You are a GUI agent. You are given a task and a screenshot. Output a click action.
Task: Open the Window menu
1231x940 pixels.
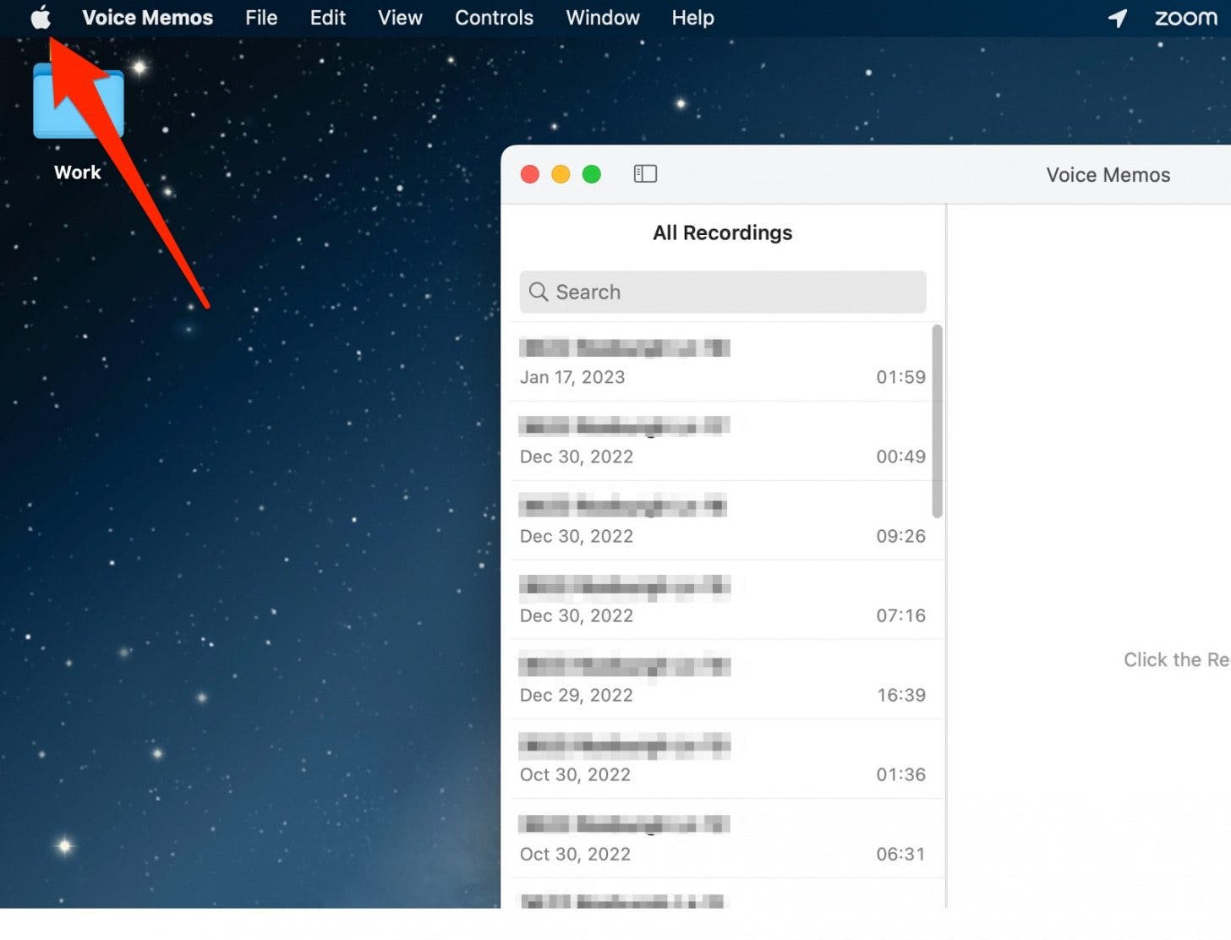click(x=602, y=18)
